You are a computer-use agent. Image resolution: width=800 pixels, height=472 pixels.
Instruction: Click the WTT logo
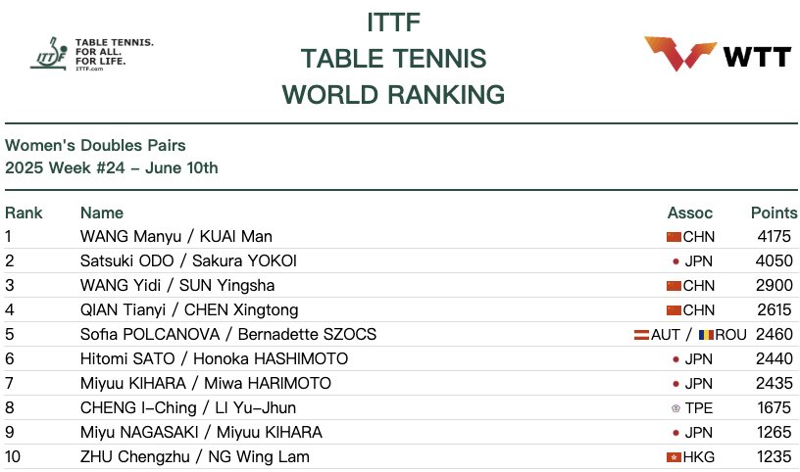(717, 55)
